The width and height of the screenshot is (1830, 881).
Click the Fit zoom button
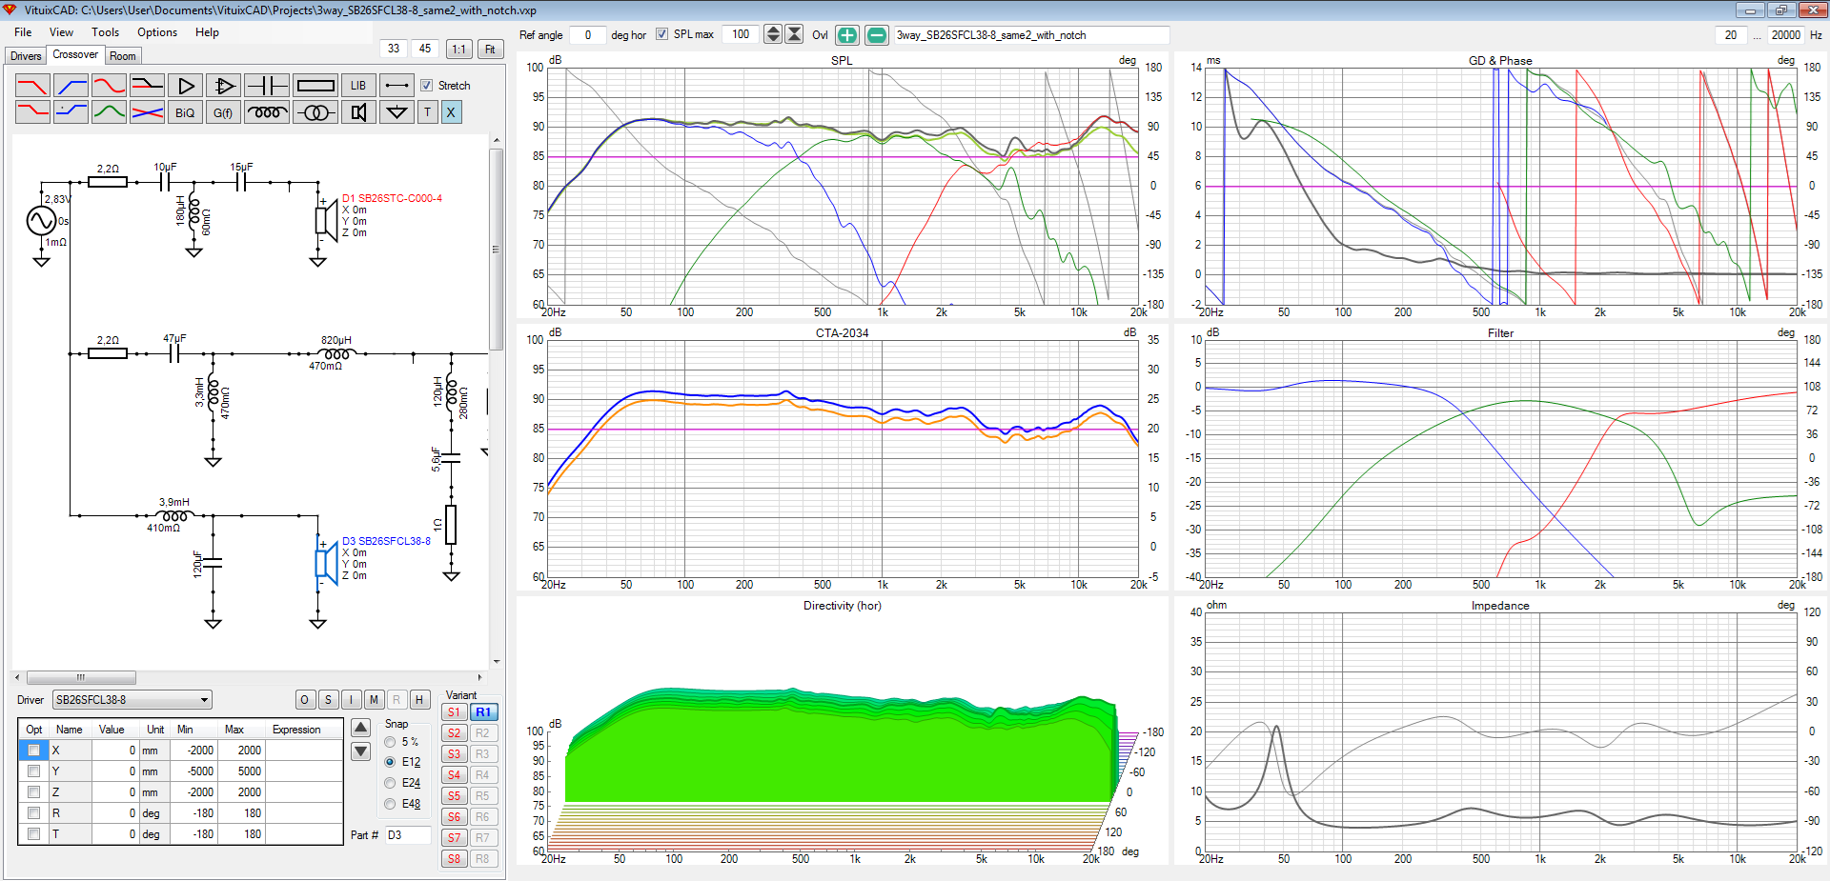click(490, 49)
